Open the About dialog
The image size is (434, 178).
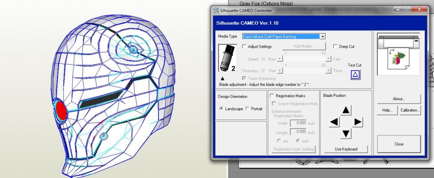(x=399, y=99)
